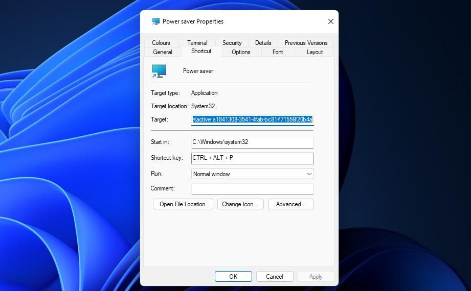Select the General tab
Viewport: 471px width, 291px height.
(x=163, y=52)
